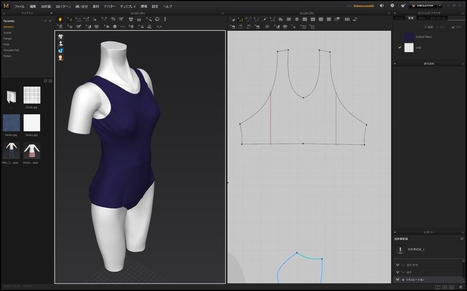Open the help question mark icon
Screen dimensions: 467x291
pyautogui.click(x=392, y=6)
